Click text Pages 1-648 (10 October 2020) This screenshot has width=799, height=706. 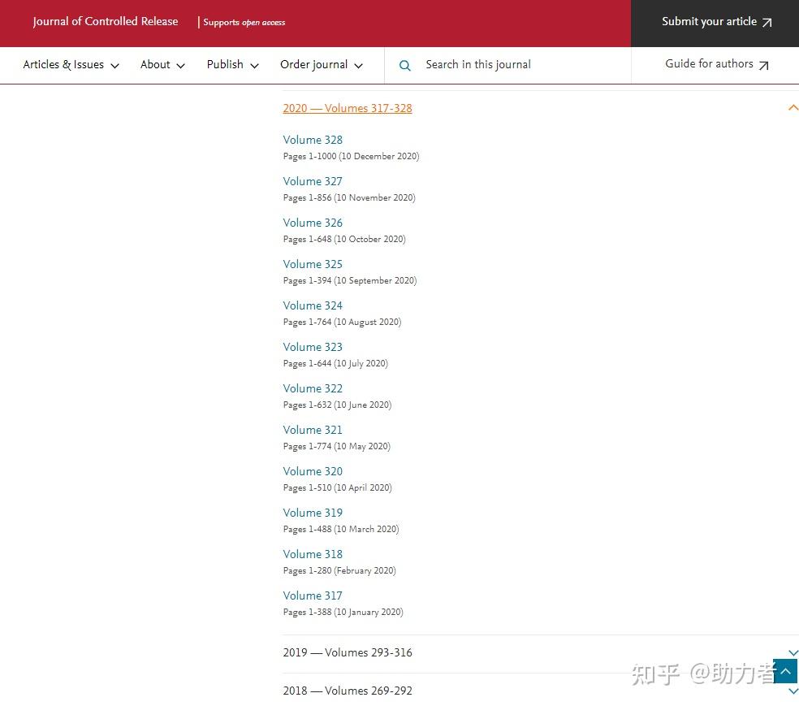(x=344, y=239)
